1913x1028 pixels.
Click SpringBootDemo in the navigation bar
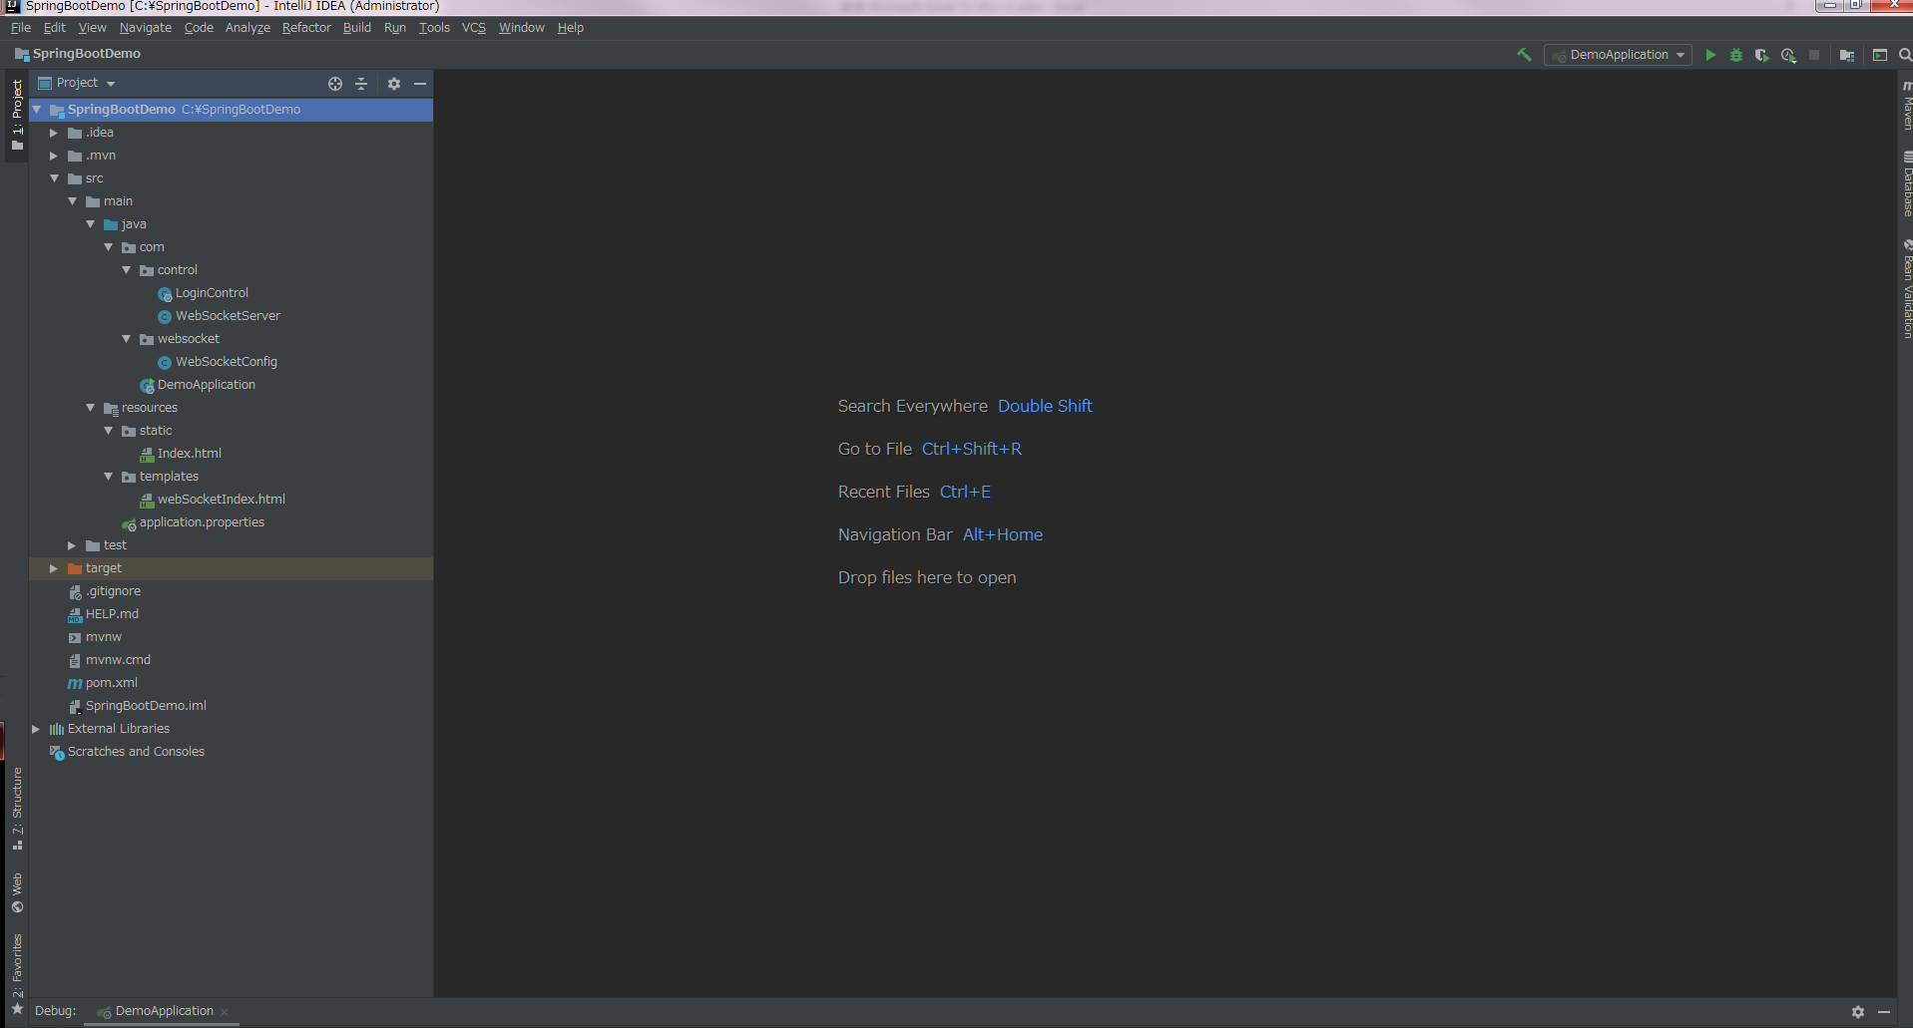pos(86,54)
